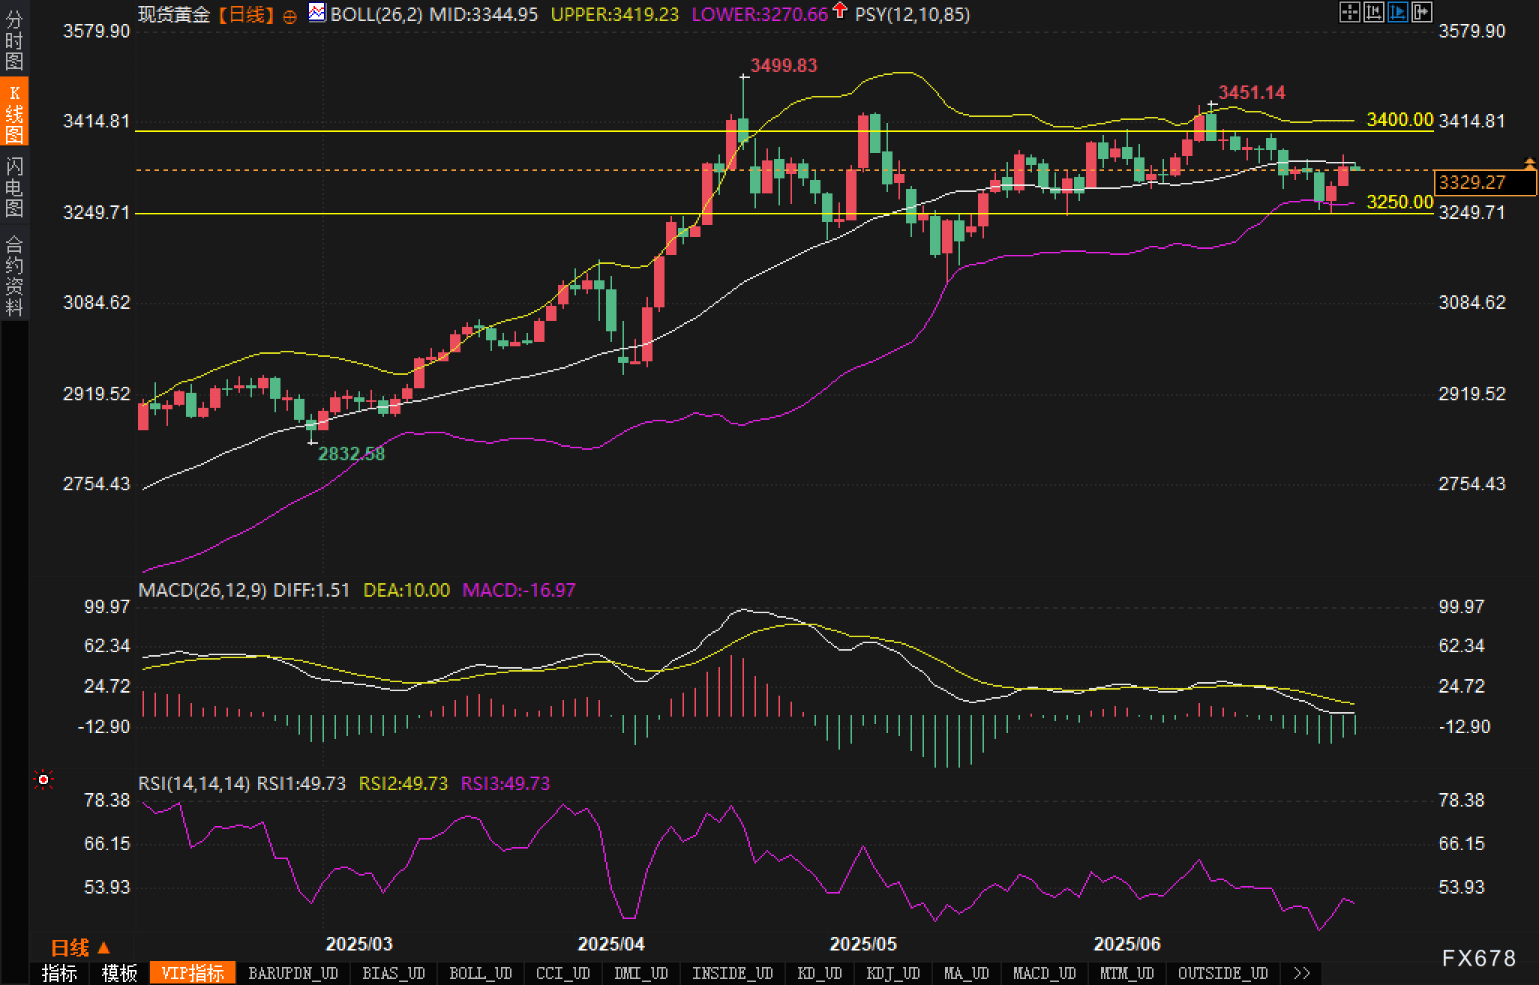Screen dimensions: 1539x985
Task: Click the BOLL indicator chart icon
Action: tap(317, 12)
